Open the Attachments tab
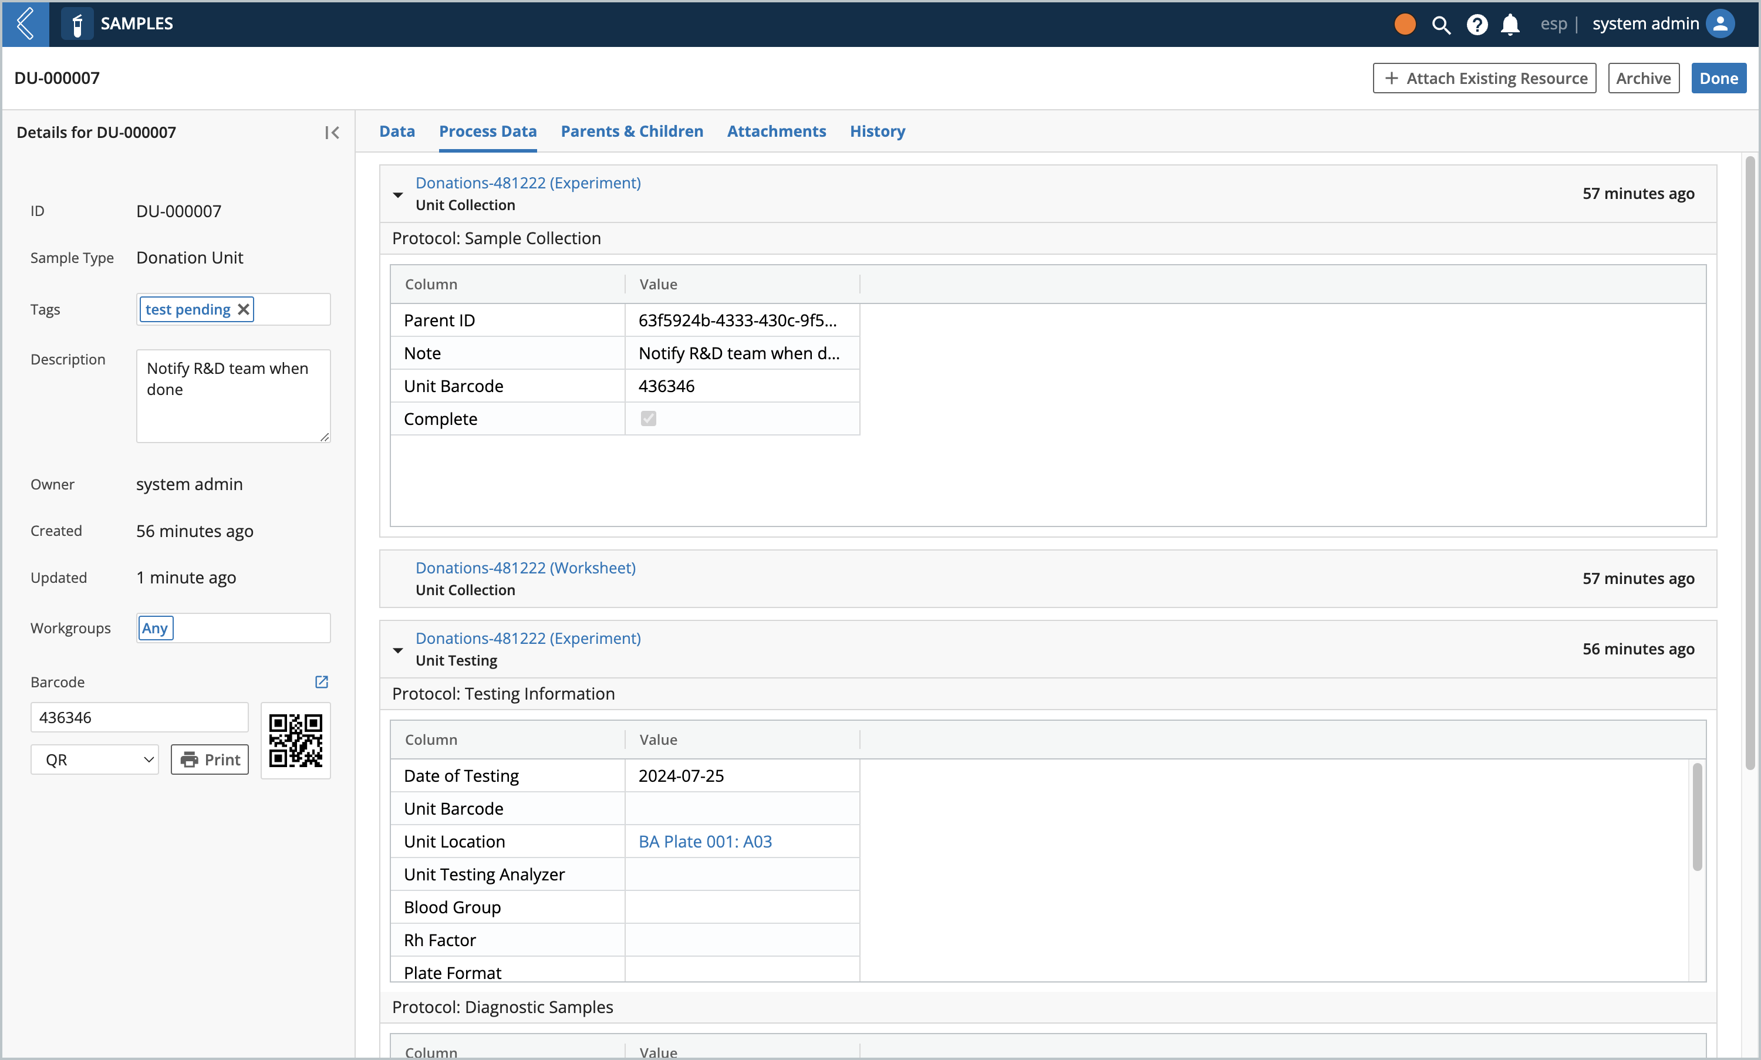Screen dimensions: 1761x1060 pyautogui.click(x=776, y=131)
